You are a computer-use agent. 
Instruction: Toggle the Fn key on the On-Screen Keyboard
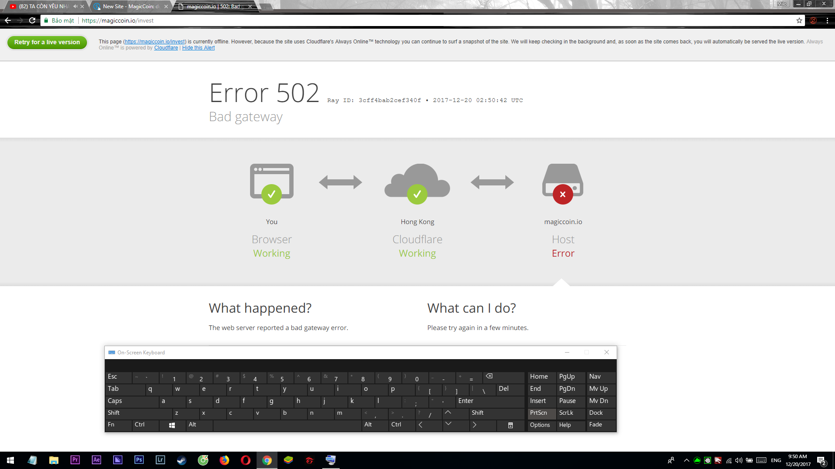point(118,425)
